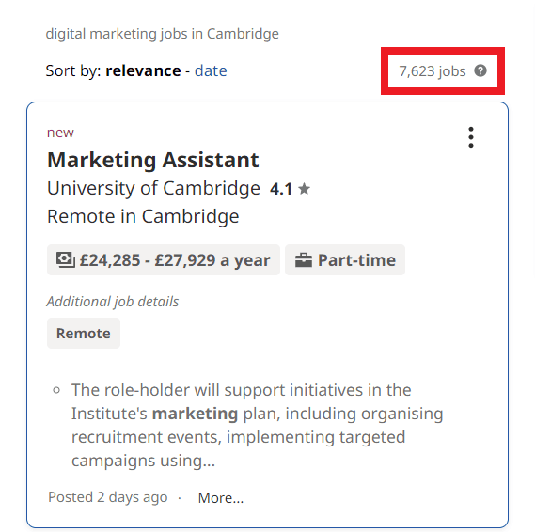Click University of Cambridge company name
This screenshot has width=535, height=532.
pos(153,189)
